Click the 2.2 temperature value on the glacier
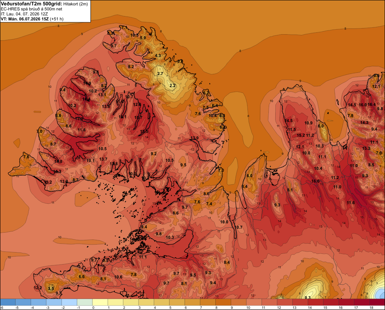The image size is (385, 310). click(172, 85)
